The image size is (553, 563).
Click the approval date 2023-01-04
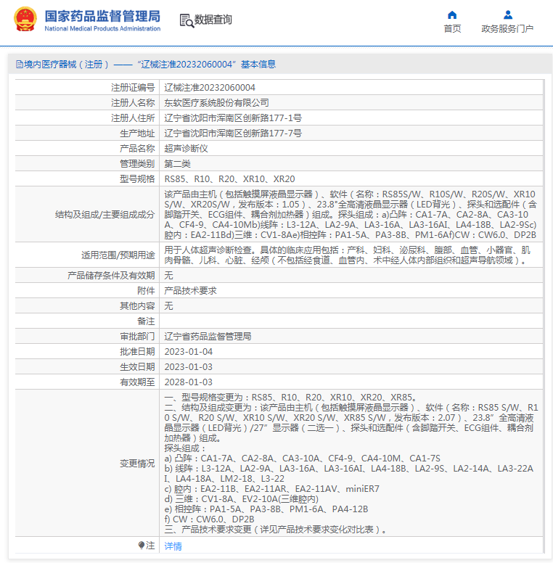[x=188, y=351]
